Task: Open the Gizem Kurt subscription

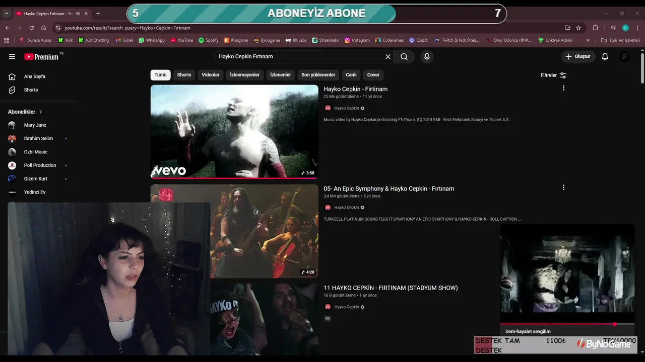Action: [x=35, y=179]
